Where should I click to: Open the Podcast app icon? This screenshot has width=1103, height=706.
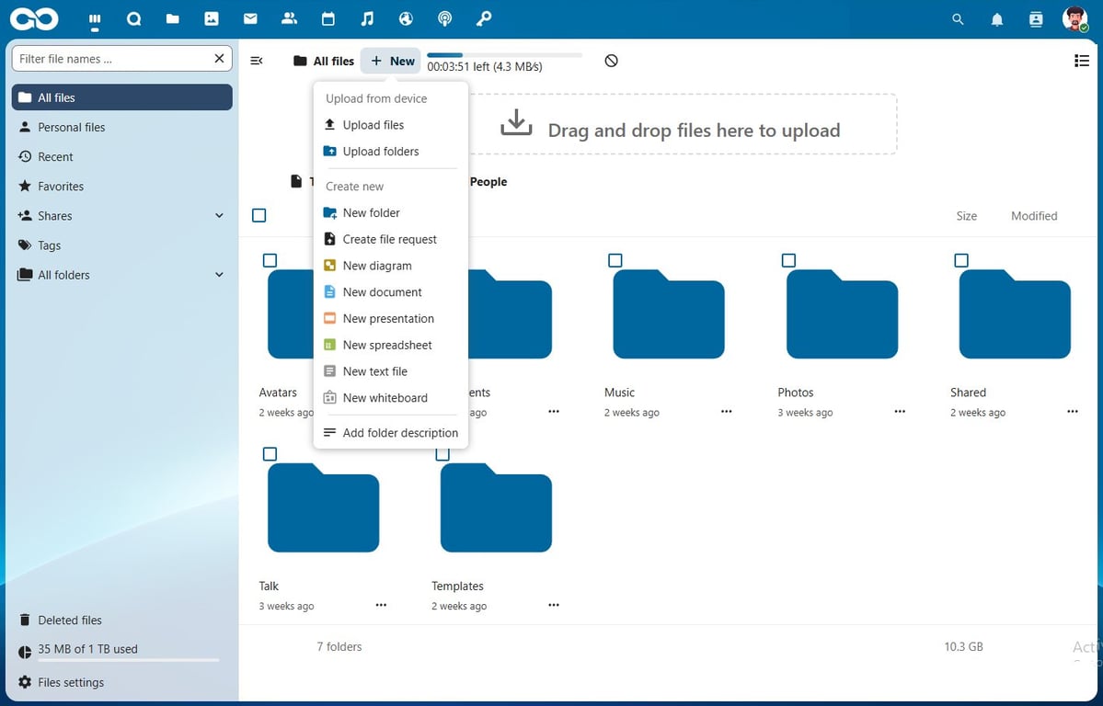[444, 19]
